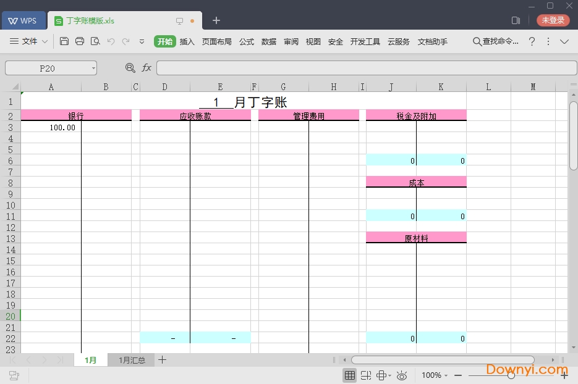Open the 1月汇总 sheet tab
The image size is (578, 384).
click(130, 360)
